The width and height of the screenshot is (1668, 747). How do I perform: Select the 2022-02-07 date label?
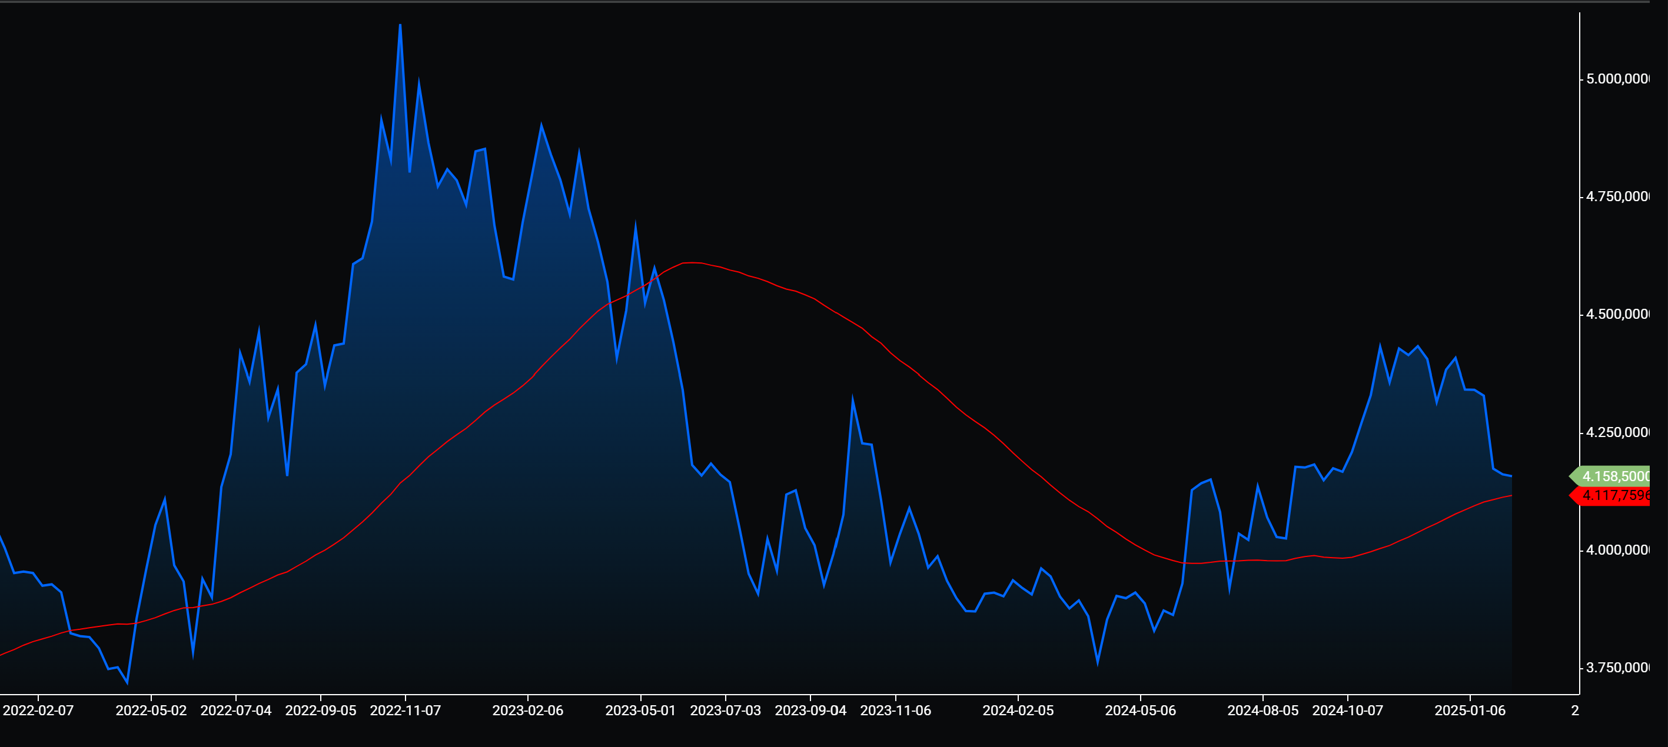pos(38,711)
